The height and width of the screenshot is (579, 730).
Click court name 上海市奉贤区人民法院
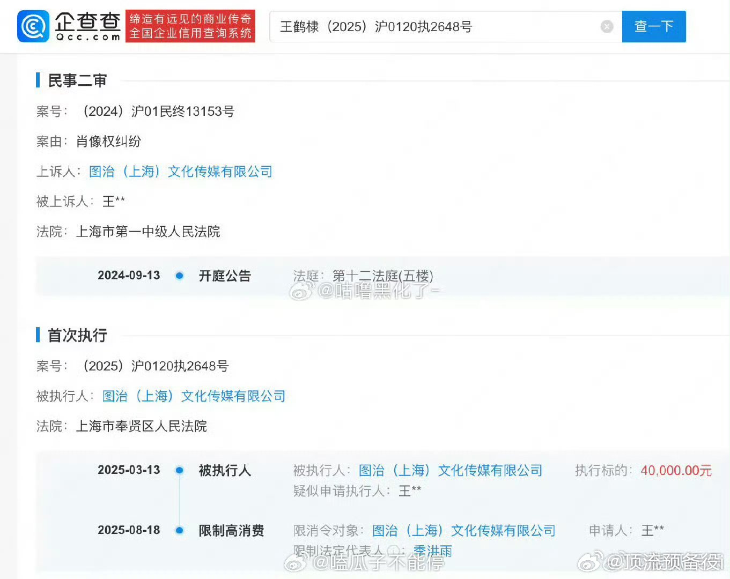[142, 426]
